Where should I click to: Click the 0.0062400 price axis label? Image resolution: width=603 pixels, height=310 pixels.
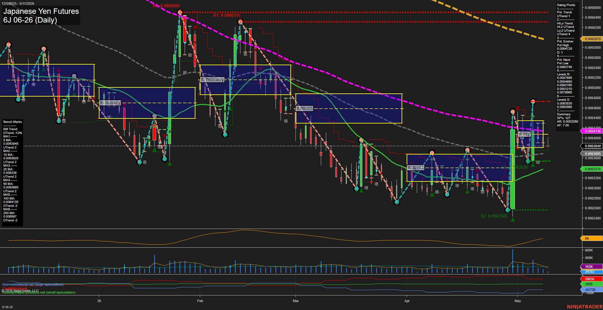593,218
